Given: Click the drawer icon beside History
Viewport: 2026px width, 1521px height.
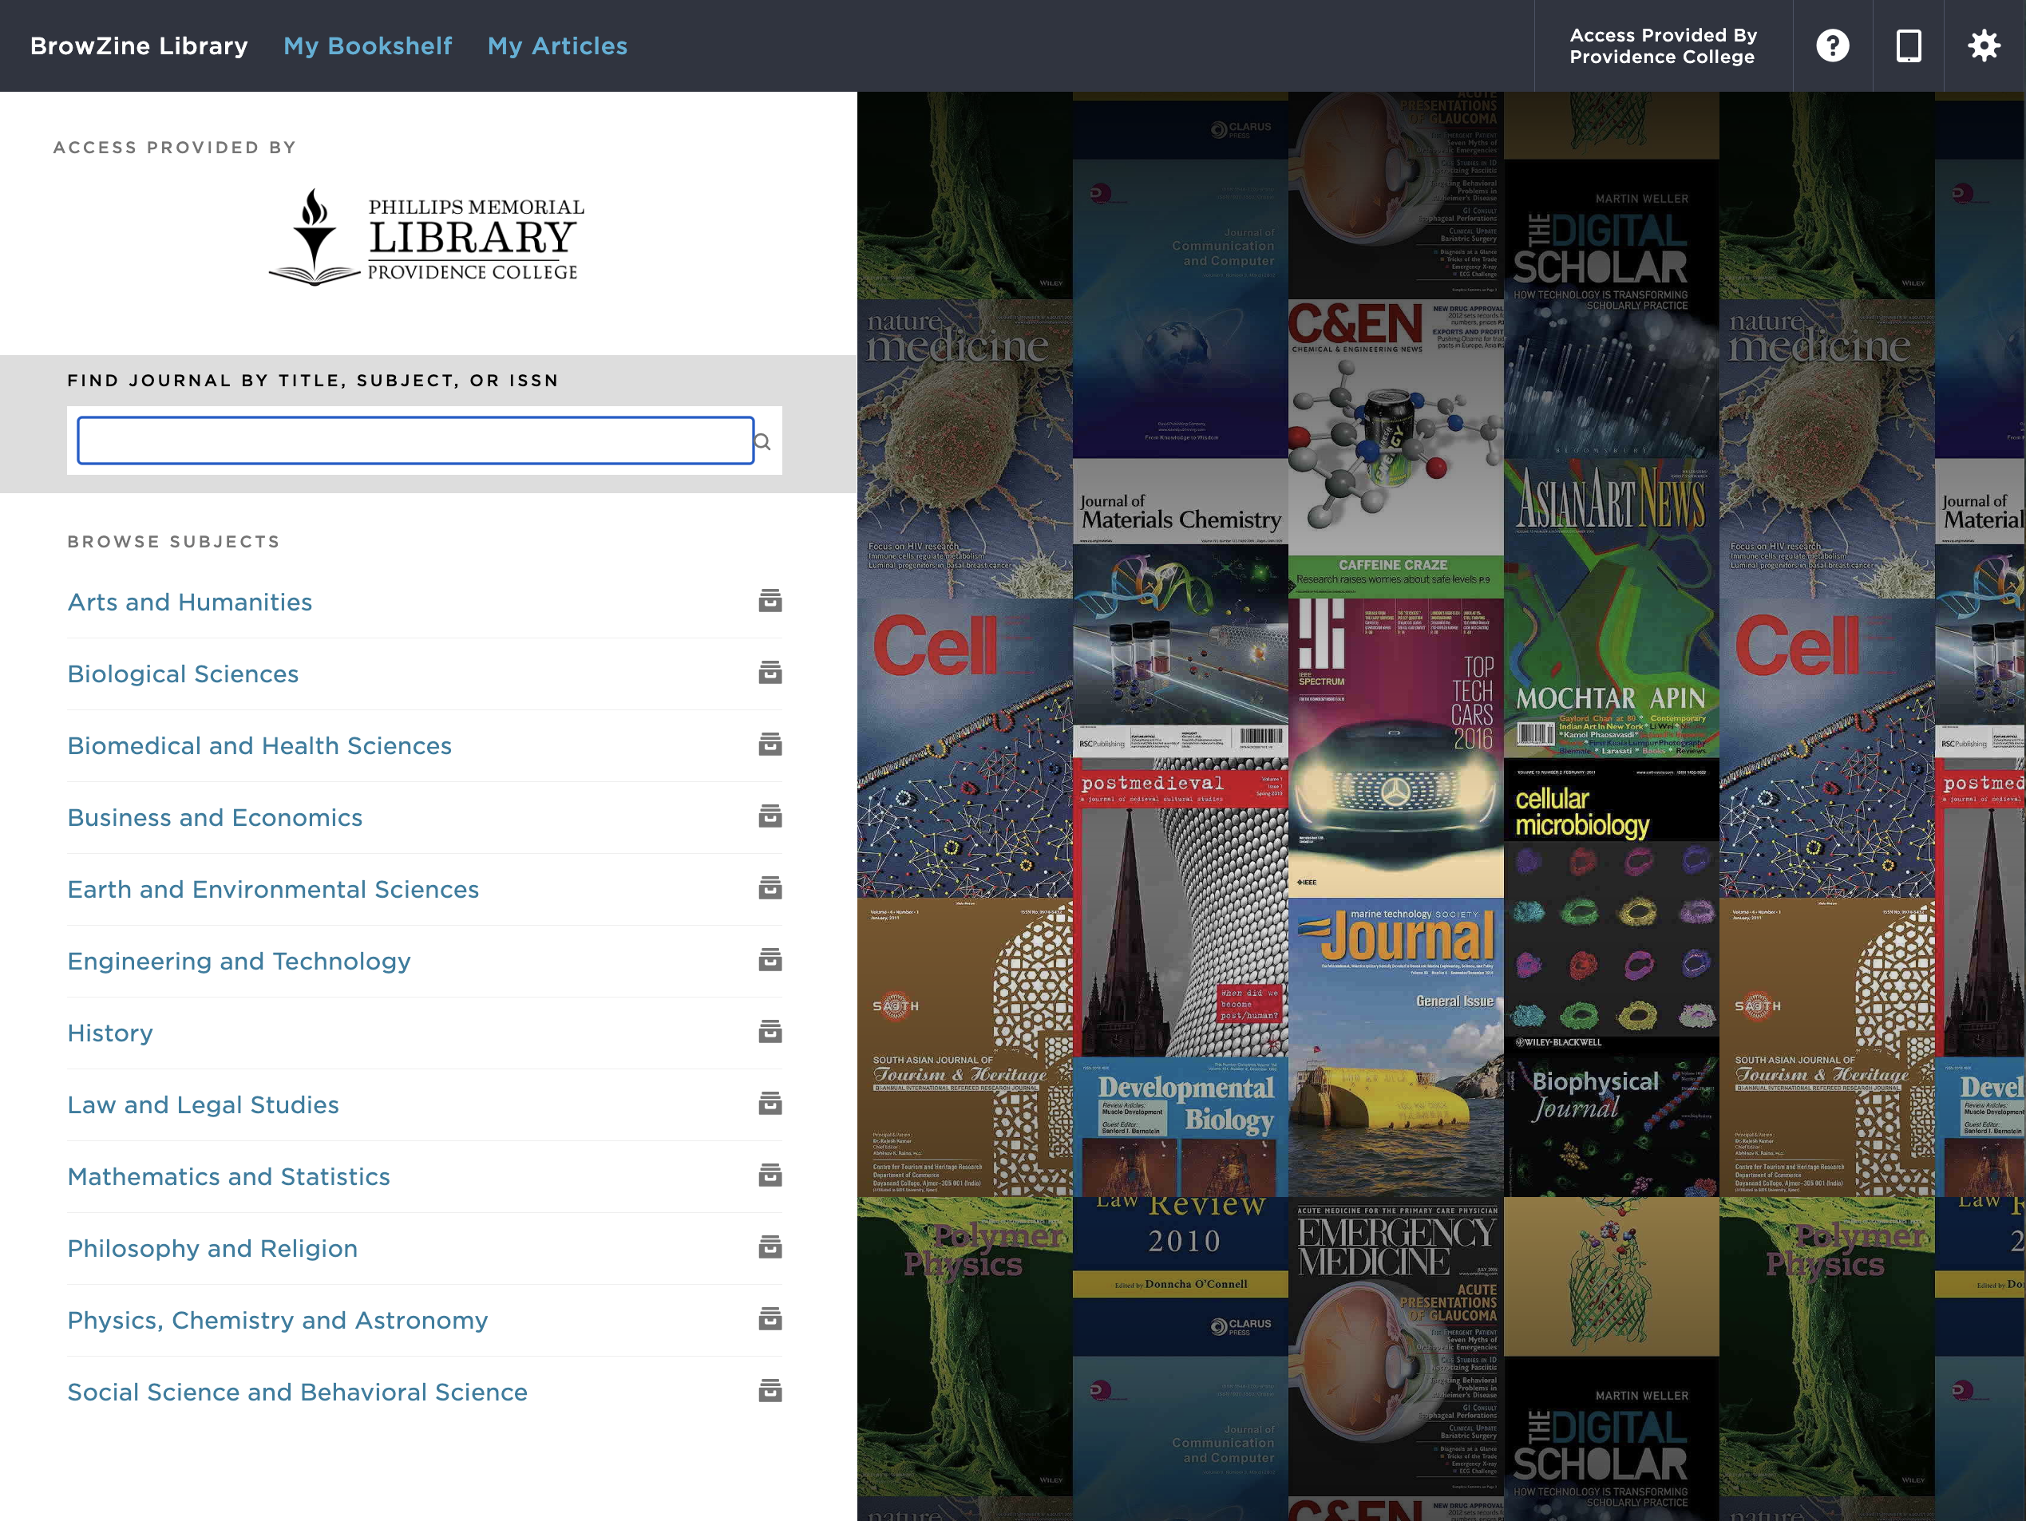Looking at the screenshot, I should click(x=770, y=1032).
